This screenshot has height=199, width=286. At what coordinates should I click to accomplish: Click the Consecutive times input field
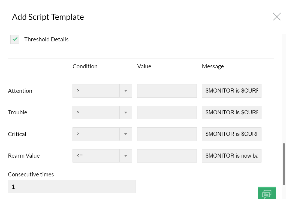[x=71, y=186]
